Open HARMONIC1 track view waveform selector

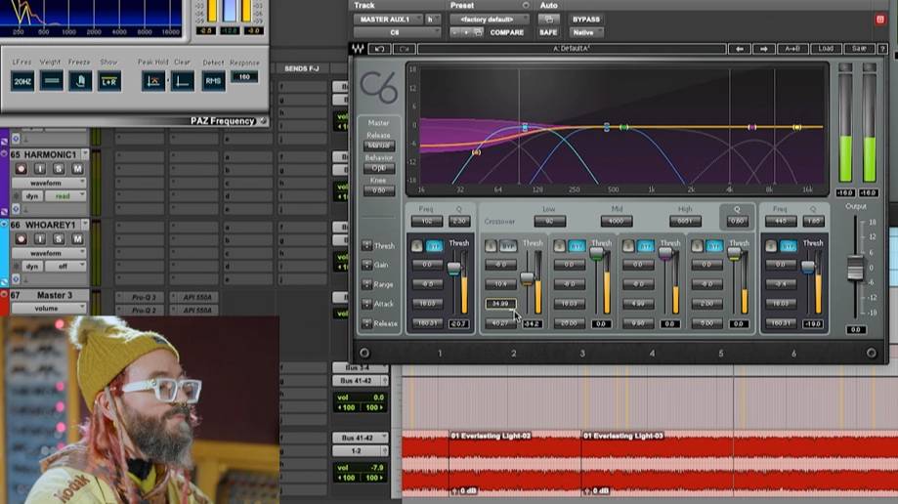click(49, 183)
